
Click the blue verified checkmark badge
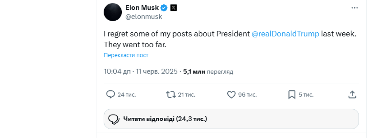(x=164, y=7)
